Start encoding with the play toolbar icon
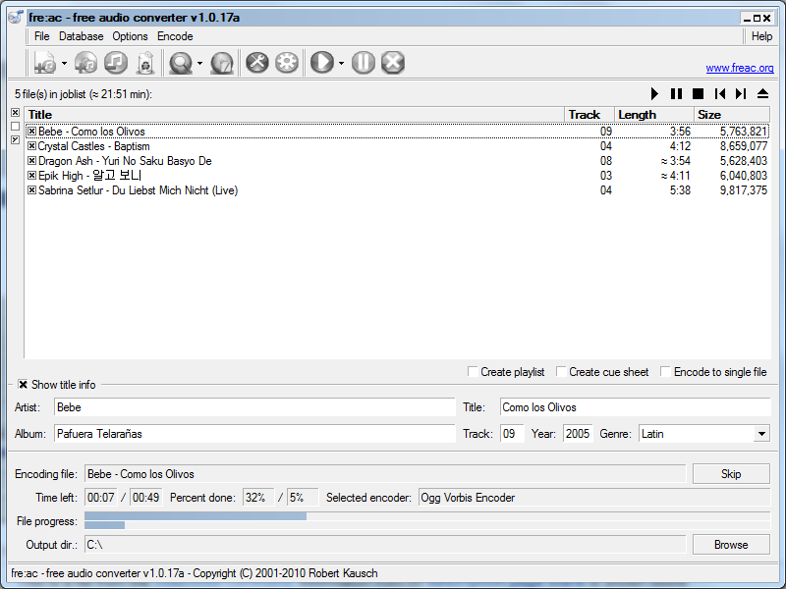Viewport: 786px width, 589px height. [322, 63]
